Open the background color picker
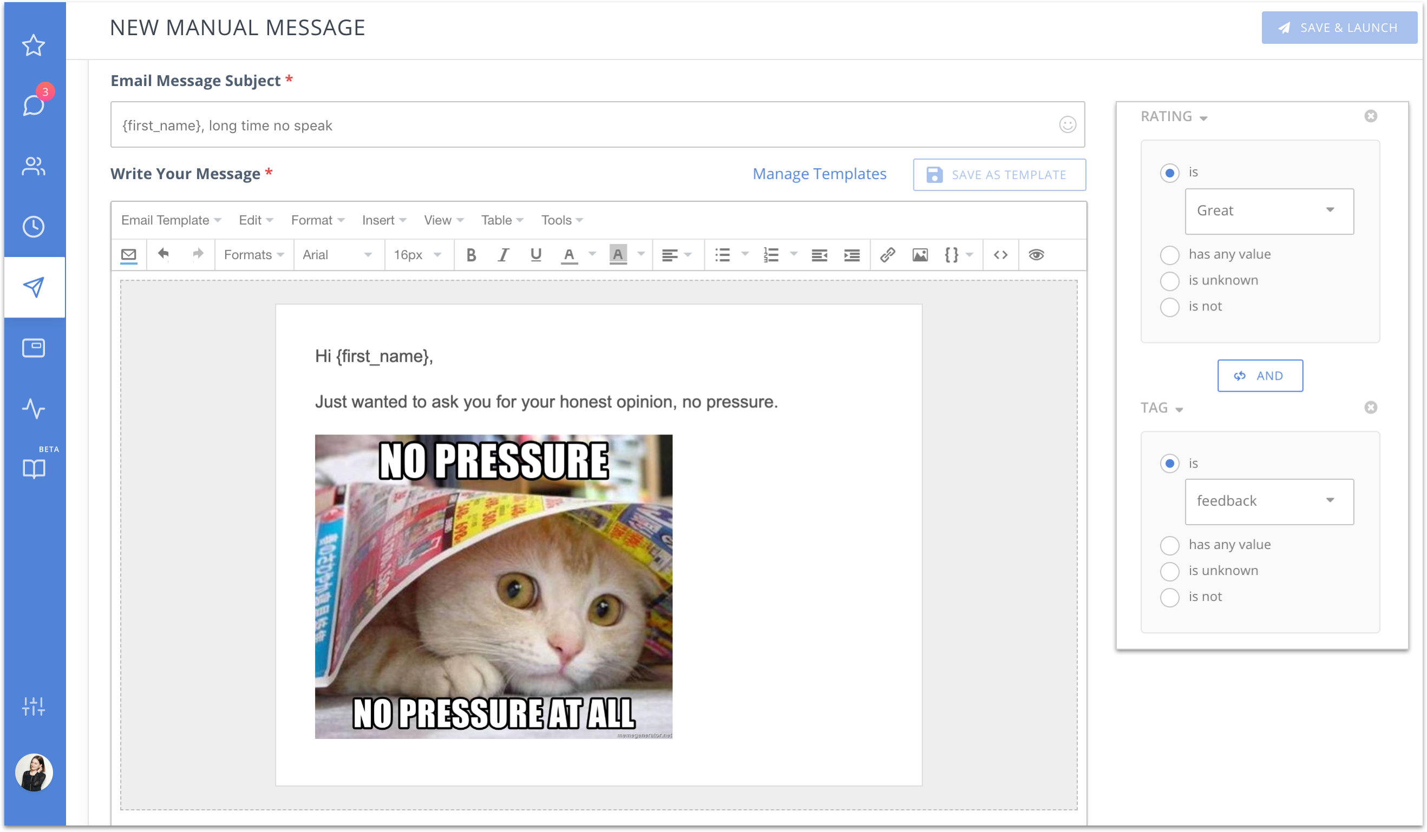Image resolution: width=1427 pixels, height=832 pixels. 618,255
